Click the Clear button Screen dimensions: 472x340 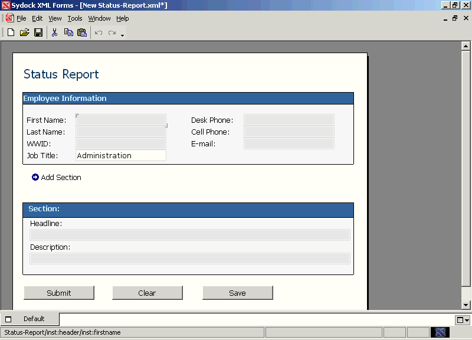(x=147, y=293)
